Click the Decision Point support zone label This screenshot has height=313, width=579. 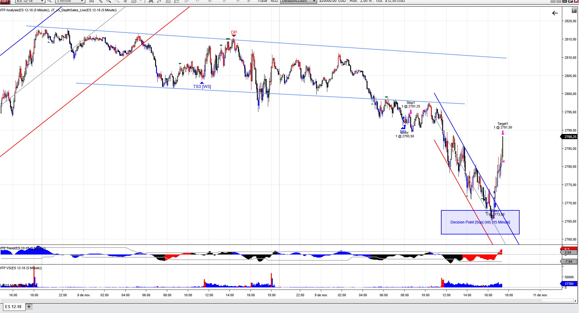click(480, 222)
